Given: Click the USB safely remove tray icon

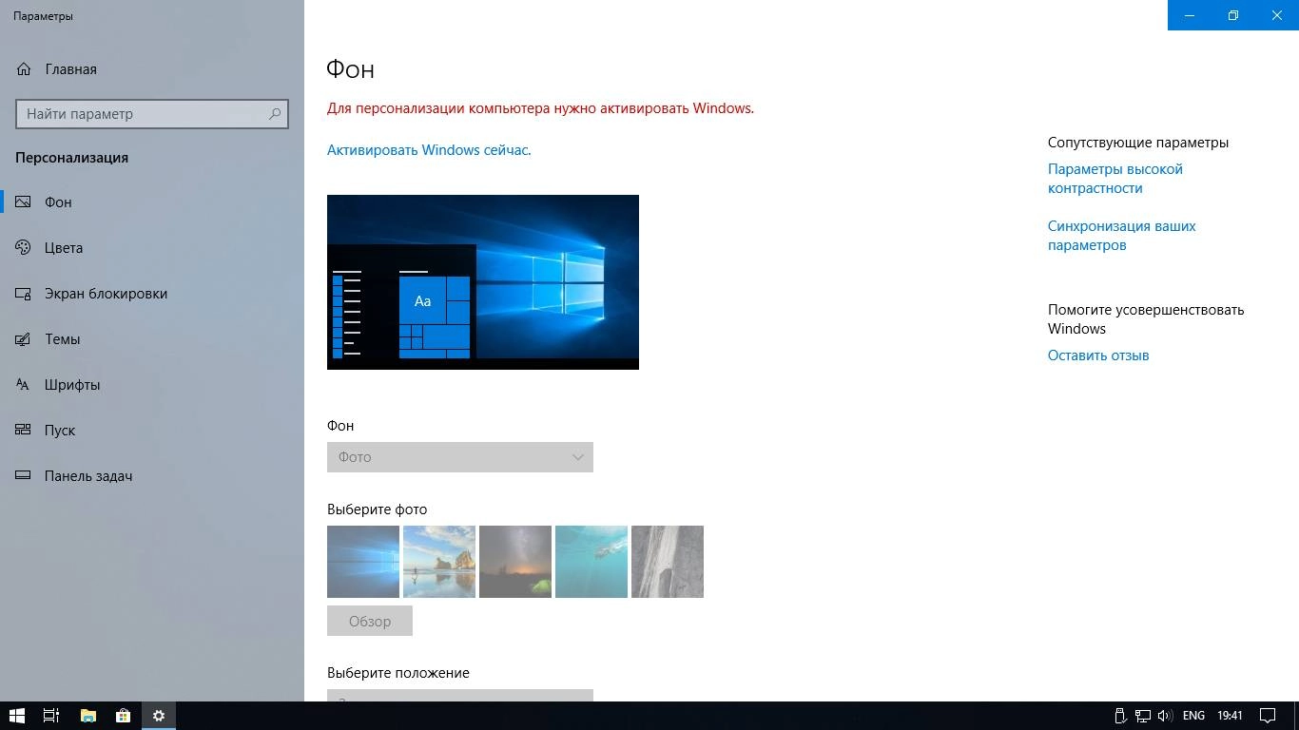Looking at the screenshot, I should pos(1120,716).
